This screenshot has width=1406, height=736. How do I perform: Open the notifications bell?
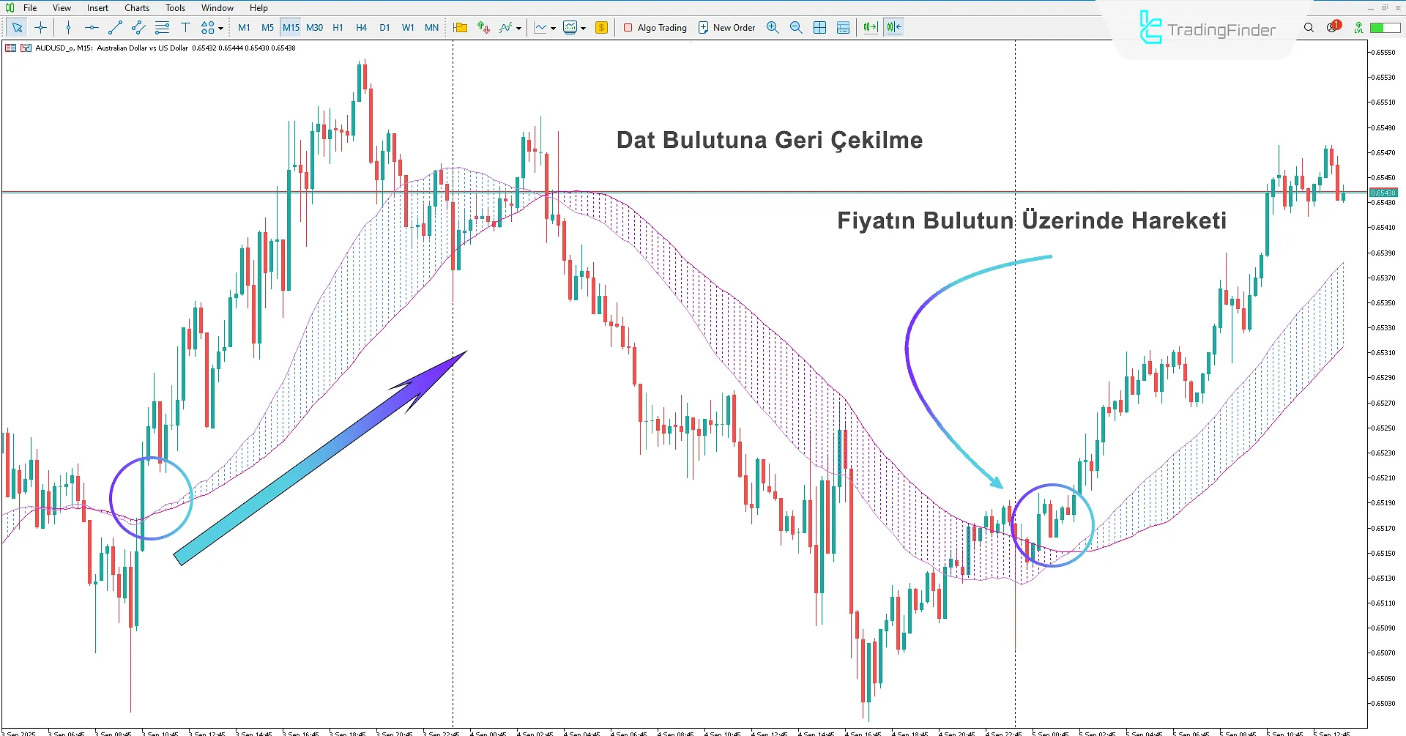tap(1331, 27)
